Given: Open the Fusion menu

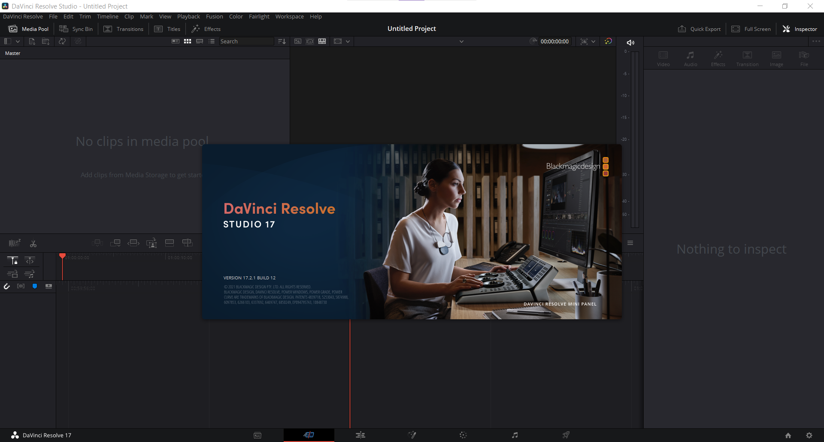Looking at the screenshot, I should pyautogui.click(x=214, y=16).
